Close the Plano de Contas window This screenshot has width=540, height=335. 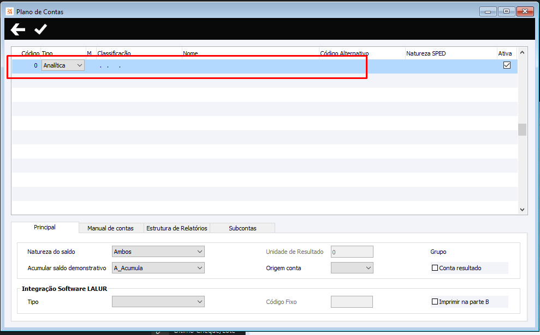525,11
